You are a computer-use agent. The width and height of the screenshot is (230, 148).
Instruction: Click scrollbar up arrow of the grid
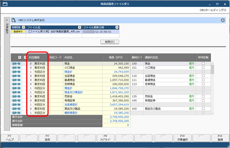tap(212, 63)
